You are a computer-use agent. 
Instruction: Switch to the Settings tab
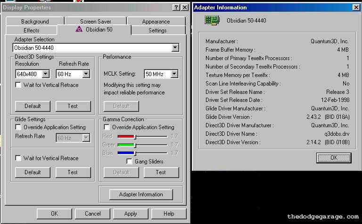click(x=157, y=31)
